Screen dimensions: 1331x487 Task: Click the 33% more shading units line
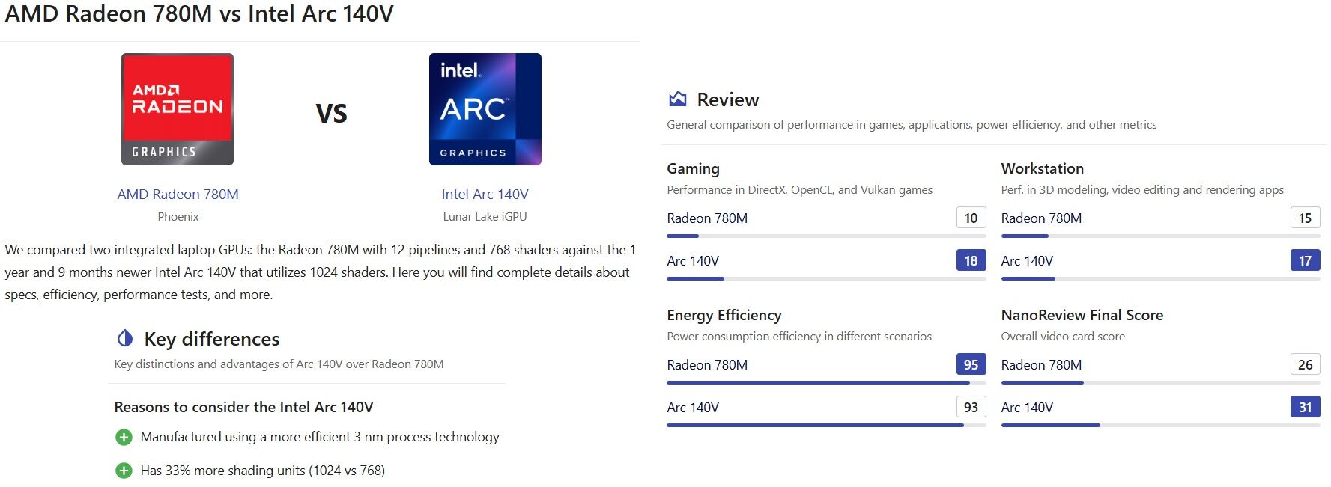[263, 471]
